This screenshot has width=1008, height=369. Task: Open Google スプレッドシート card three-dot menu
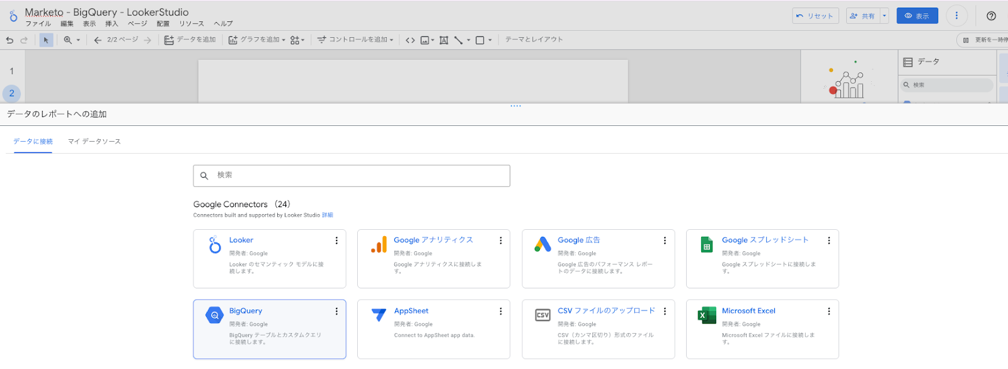pyautogui.click(x=829, y=241)
